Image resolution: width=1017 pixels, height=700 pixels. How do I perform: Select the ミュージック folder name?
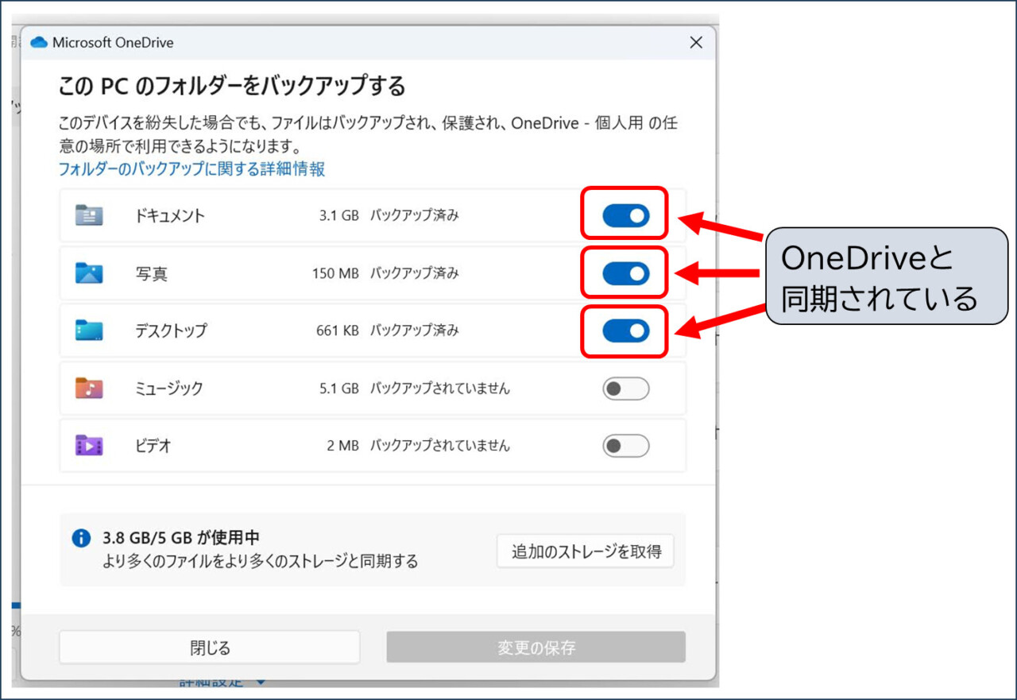click(x=168, y=389)
